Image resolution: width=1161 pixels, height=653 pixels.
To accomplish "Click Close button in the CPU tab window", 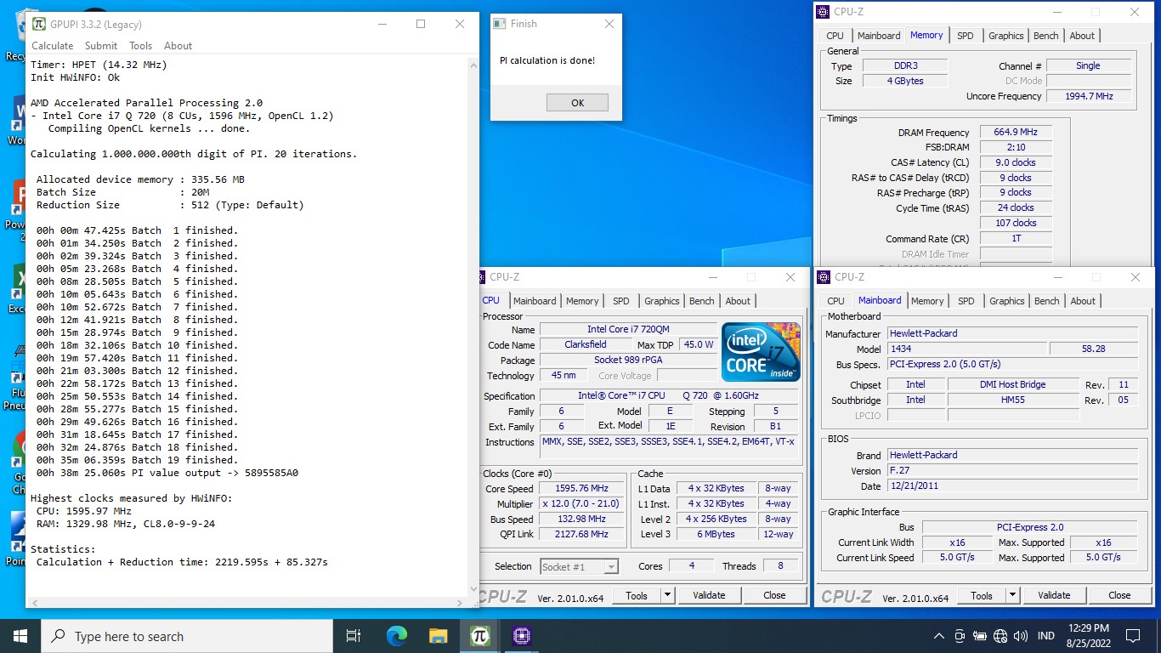I will pyautogui.click(x=774, y=595).
